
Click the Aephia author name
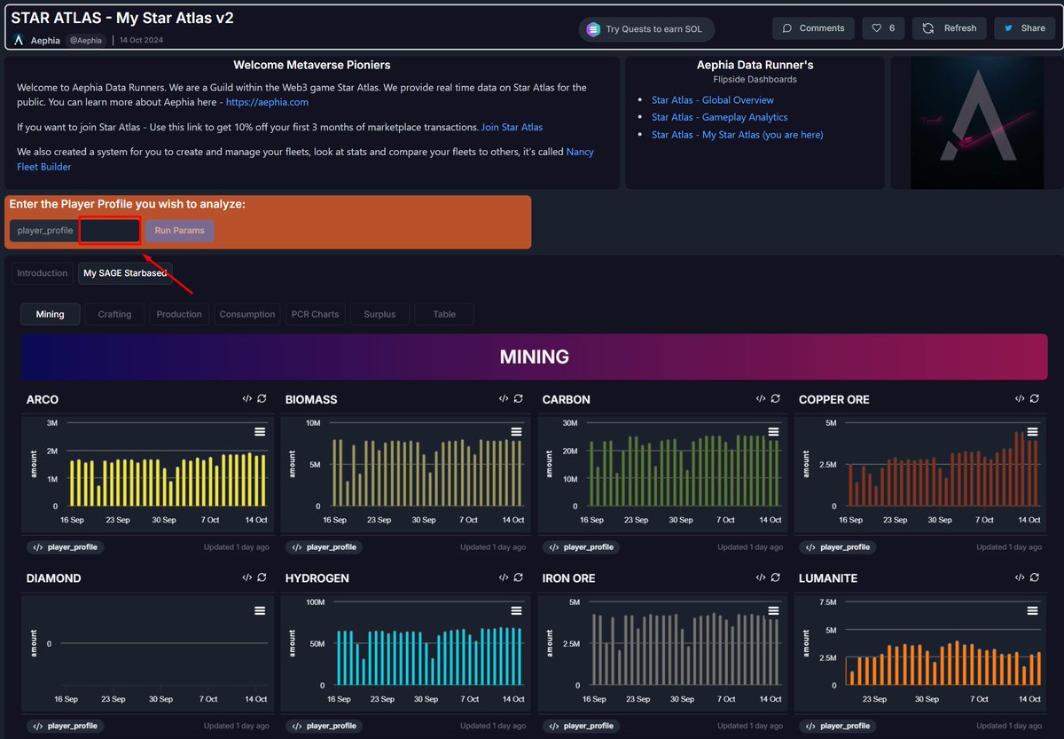(x=45, y=41)
